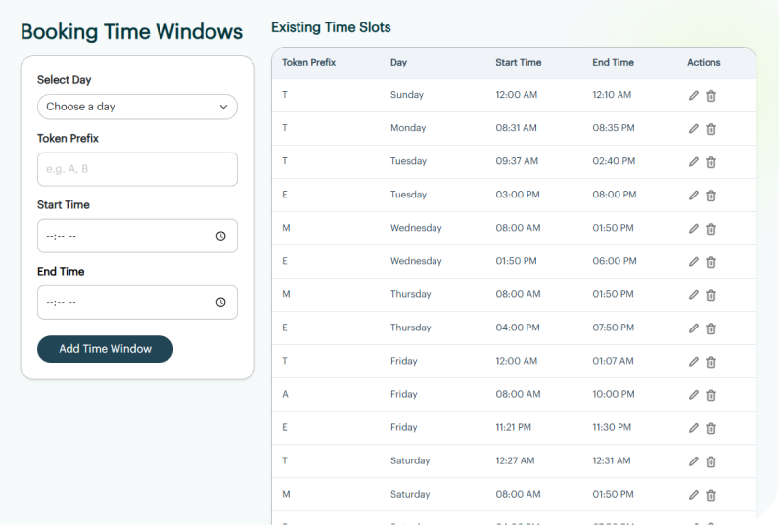Open the Start Time clock picker
Image resolution: width=779 pixels, height=525 pixels.
pyautogui.click(x=221, y=236)
